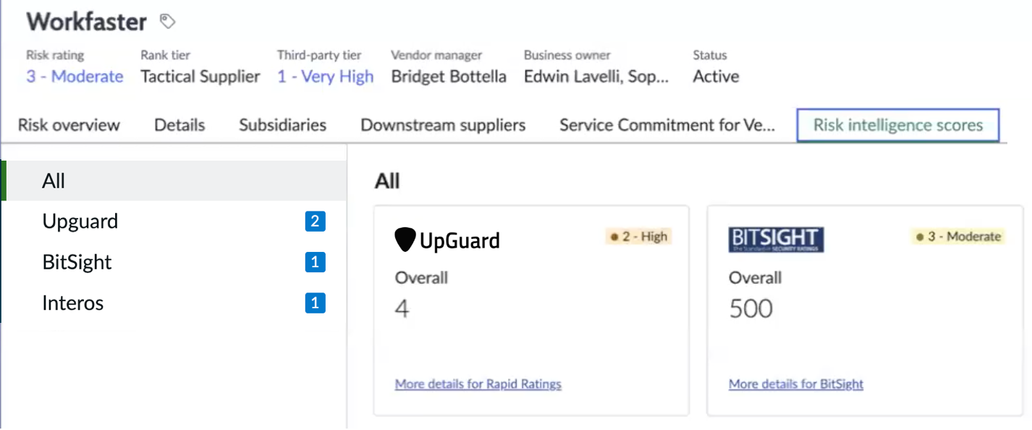Click business owner Edwin Lavelli value
1032x430 pixels.
(596, 77)
